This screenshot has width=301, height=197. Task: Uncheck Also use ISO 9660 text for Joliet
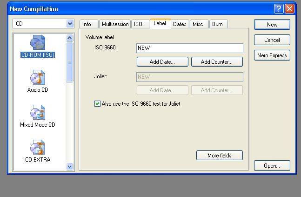click(97, 104)
